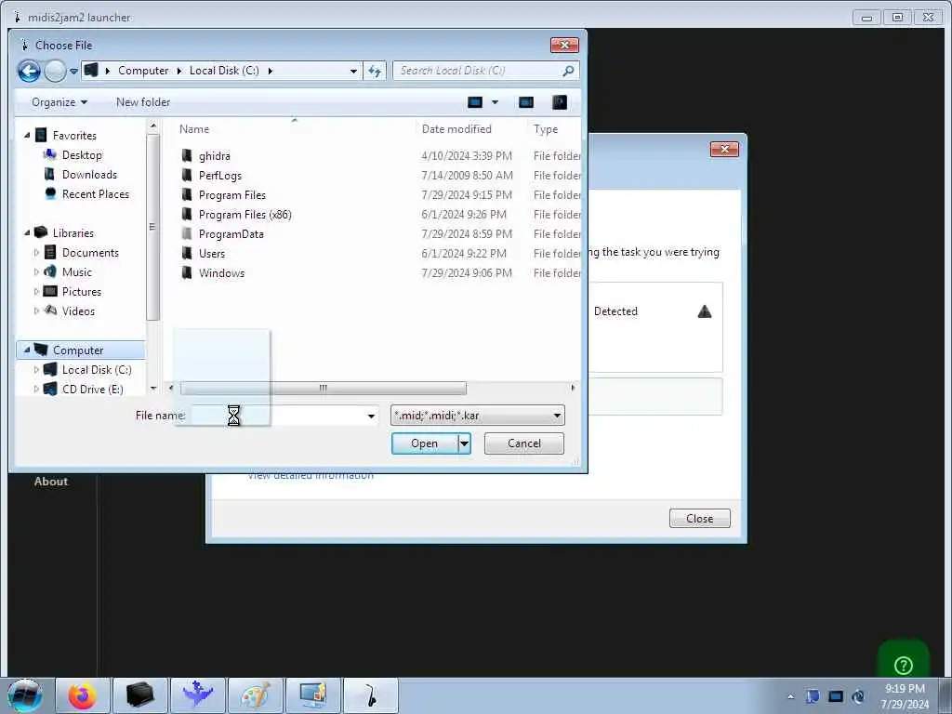Close the Choose File dialog

click(x=564, y=45)
